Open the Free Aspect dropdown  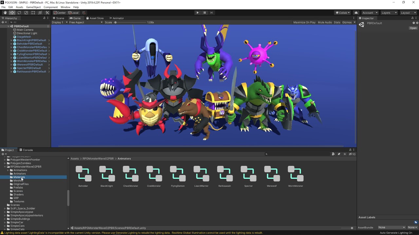click(86, 22)
